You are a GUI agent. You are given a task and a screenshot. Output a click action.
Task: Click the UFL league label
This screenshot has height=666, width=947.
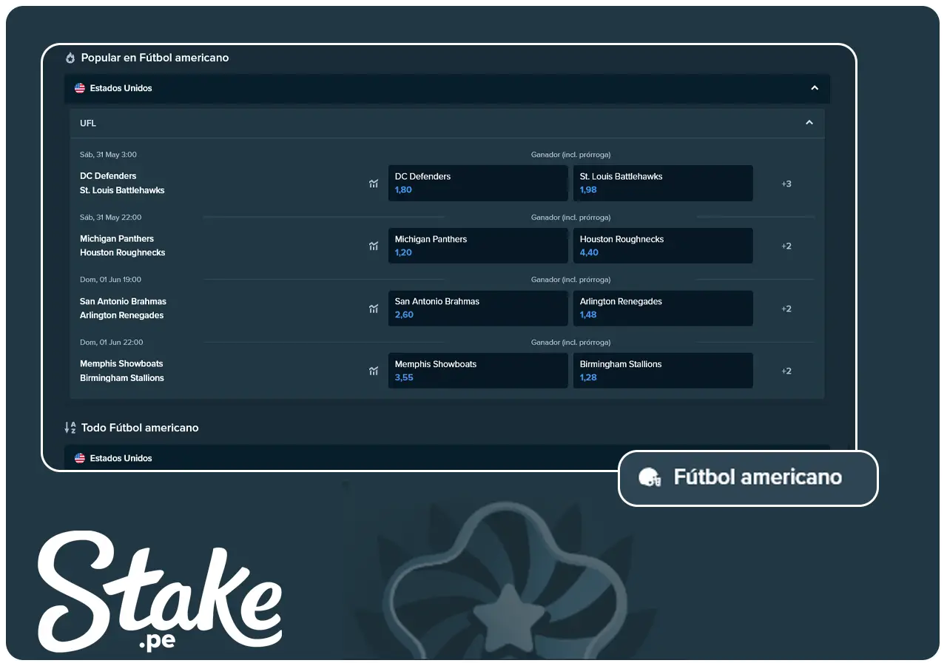coord(88,123)
